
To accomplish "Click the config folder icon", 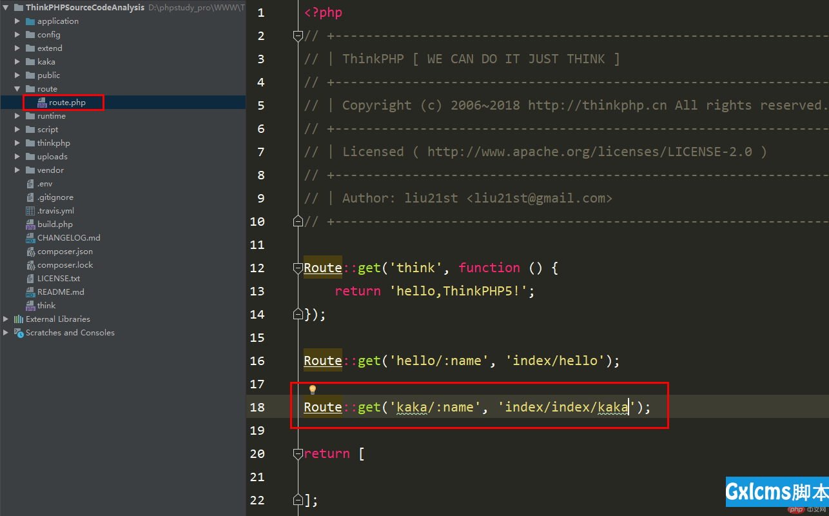I will [30, 35].
